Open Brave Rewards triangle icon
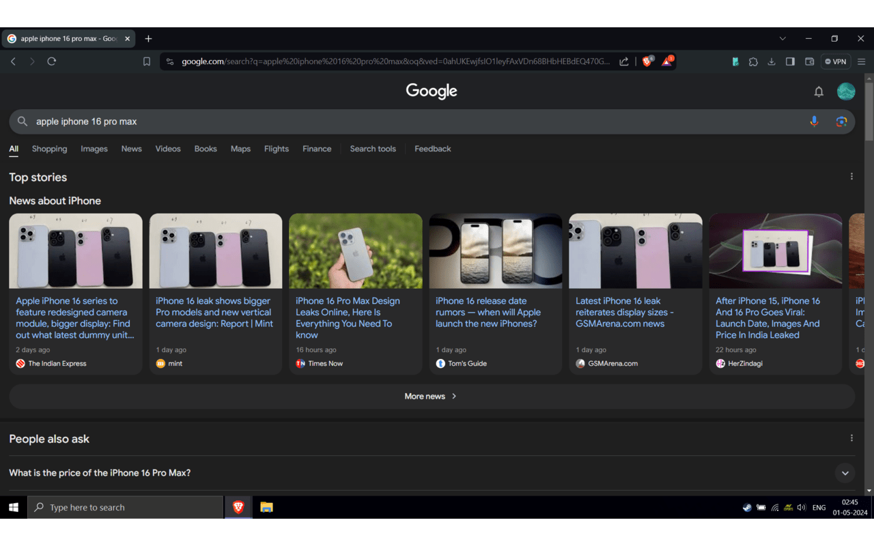This screenshot has width=874, height=546. click(x=667, y=61)
